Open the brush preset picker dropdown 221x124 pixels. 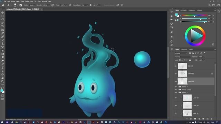pyautogui.click(x=17, y=6)
